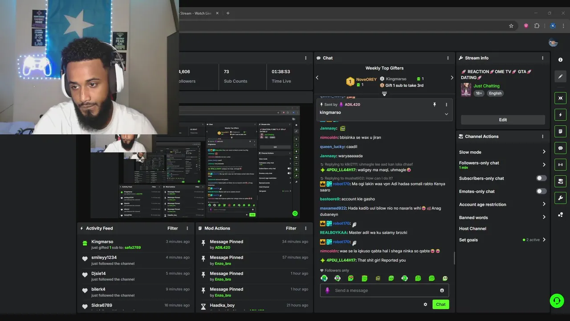The width and height of the screenshot is (570, 321).
Task: Show next Weekly Top Gifters with right arrow
Action: pos(452,78)
